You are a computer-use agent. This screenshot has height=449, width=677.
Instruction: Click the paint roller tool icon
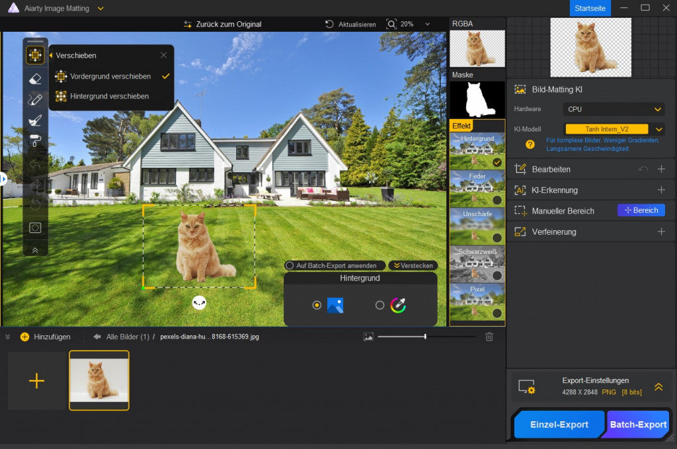(x=36, y=141)
